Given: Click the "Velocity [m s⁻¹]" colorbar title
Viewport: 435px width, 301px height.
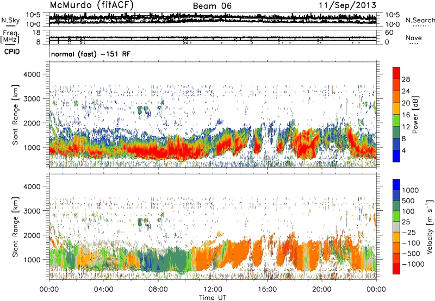Looking at the screenshot, I should pos(430,227).
